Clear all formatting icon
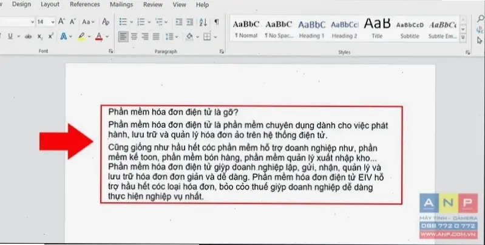Image resolution: width=485 pixels, height=245 pixels. point(106,22)
